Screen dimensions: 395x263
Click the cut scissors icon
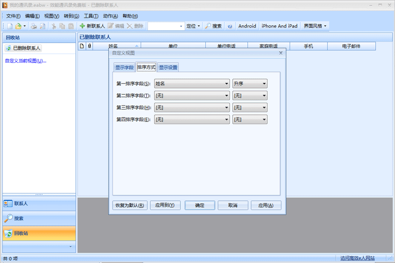[x=54, y=26]
